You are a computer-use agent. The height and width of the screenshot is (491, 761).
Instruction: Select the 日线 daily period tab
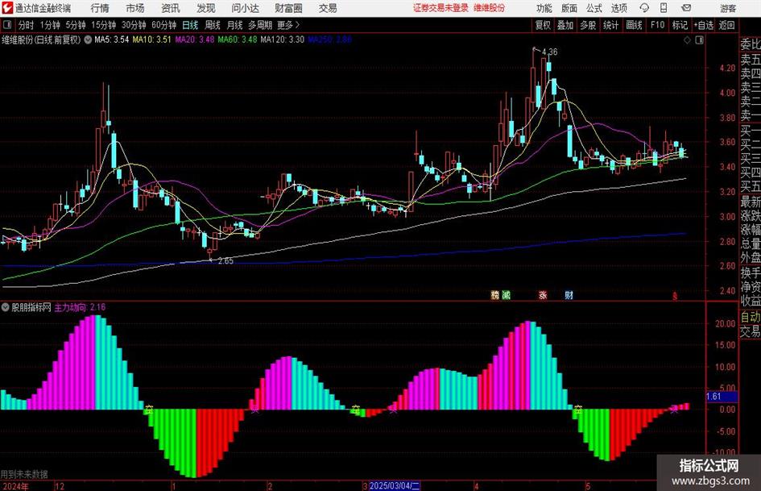tap(190, 25)
